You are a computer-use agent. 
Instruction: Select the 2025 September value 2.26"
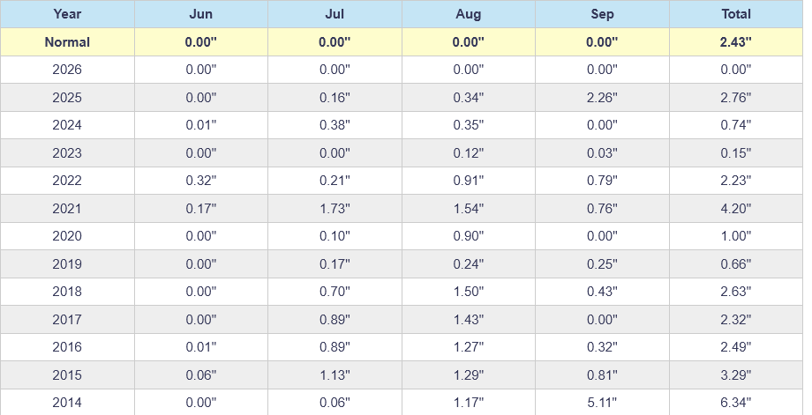tap(602, 98)
